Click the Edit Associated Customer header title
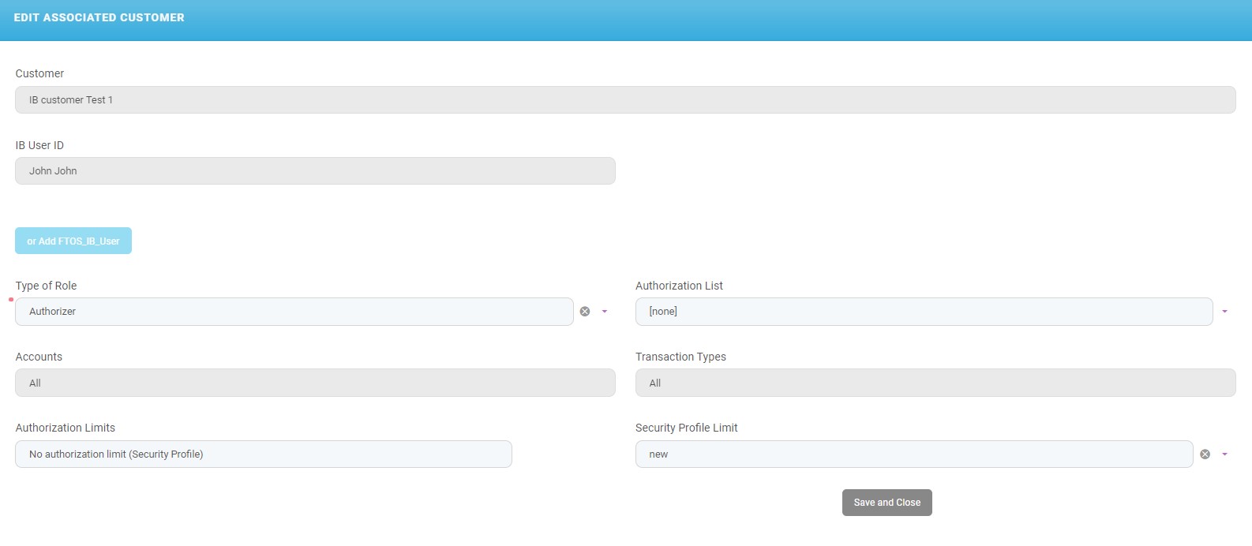Screen dimensions: 1252x546 click(99, 17)
